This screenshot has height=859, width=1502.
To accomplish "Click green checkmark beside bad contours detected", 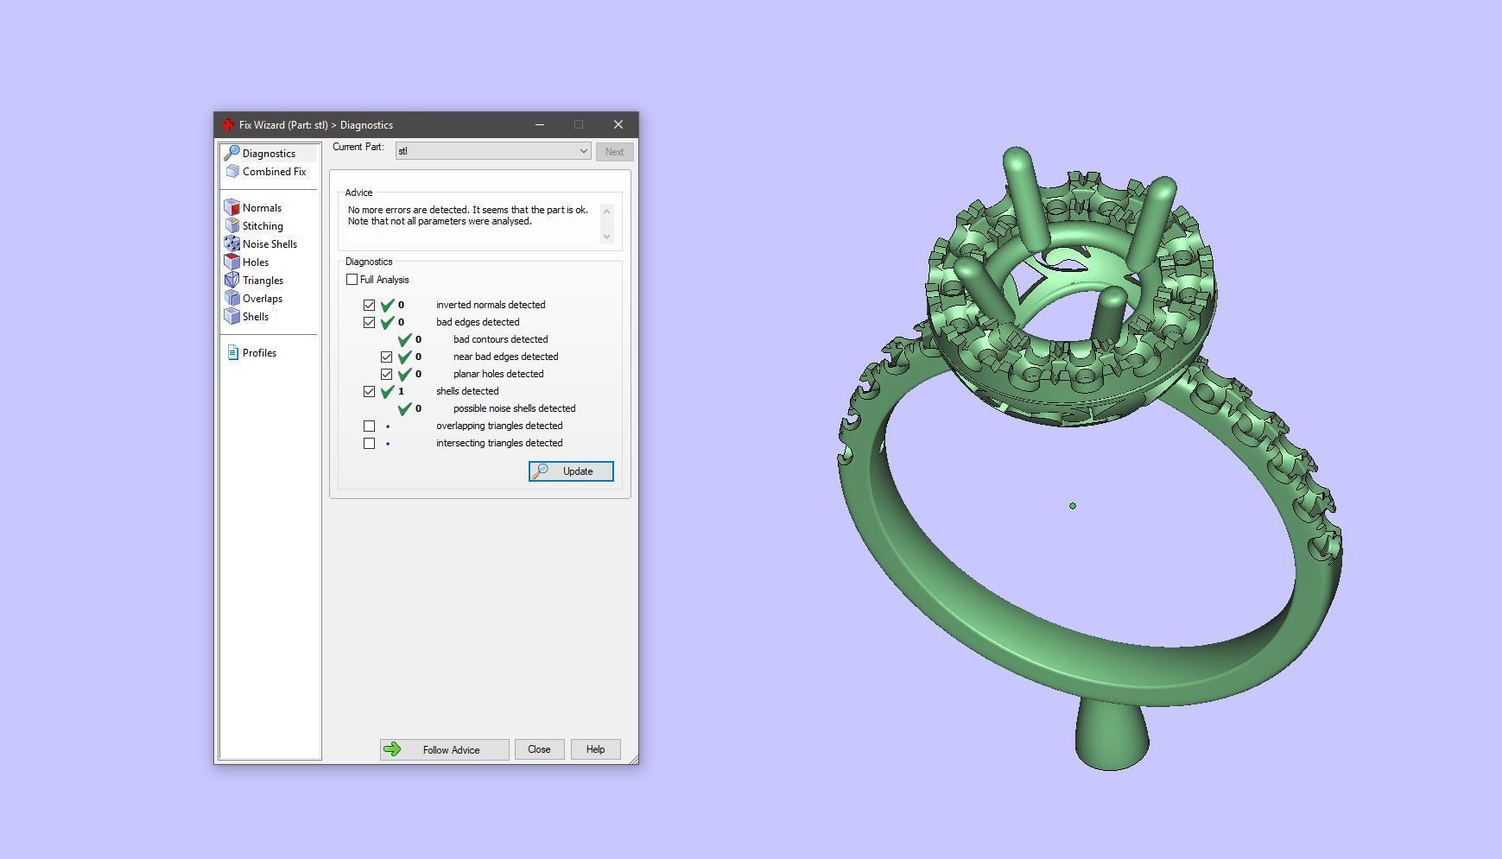I will point(404,339).
